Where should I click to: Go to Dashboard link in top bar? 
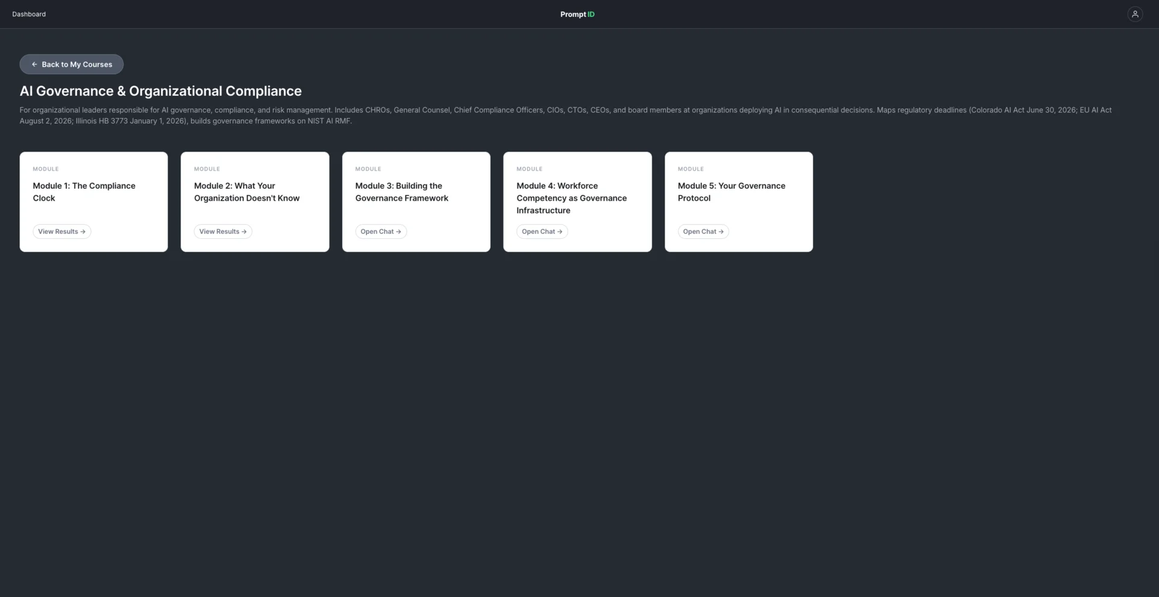tap(29, 14)
